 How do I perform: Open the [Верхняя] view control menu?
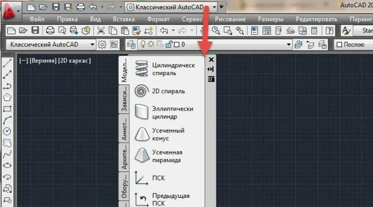(43, 61)
